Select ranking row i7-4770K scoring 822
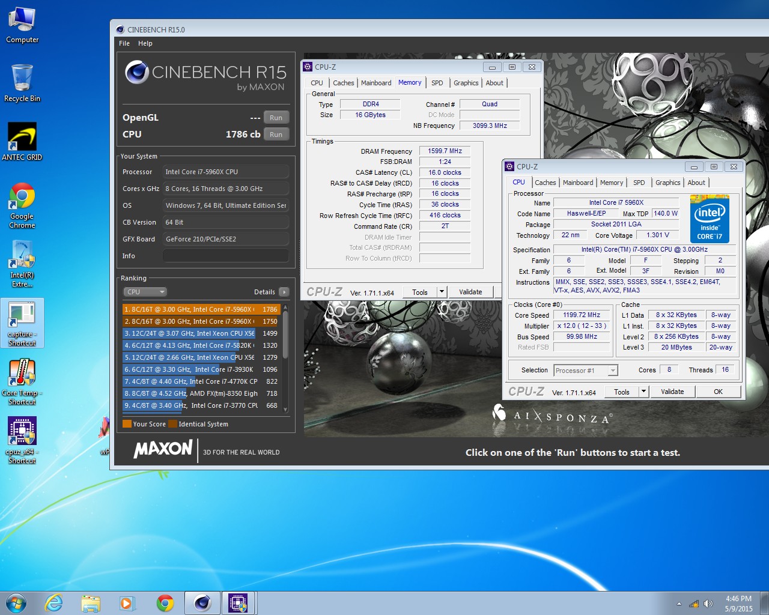This screenshot has height=615, width=769. [x=201, y=381]
